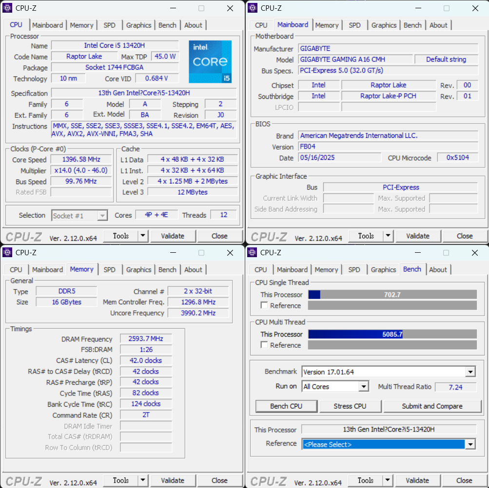Minimize the Memory tab window
The image size is (489, 488).
click(173, 253)
